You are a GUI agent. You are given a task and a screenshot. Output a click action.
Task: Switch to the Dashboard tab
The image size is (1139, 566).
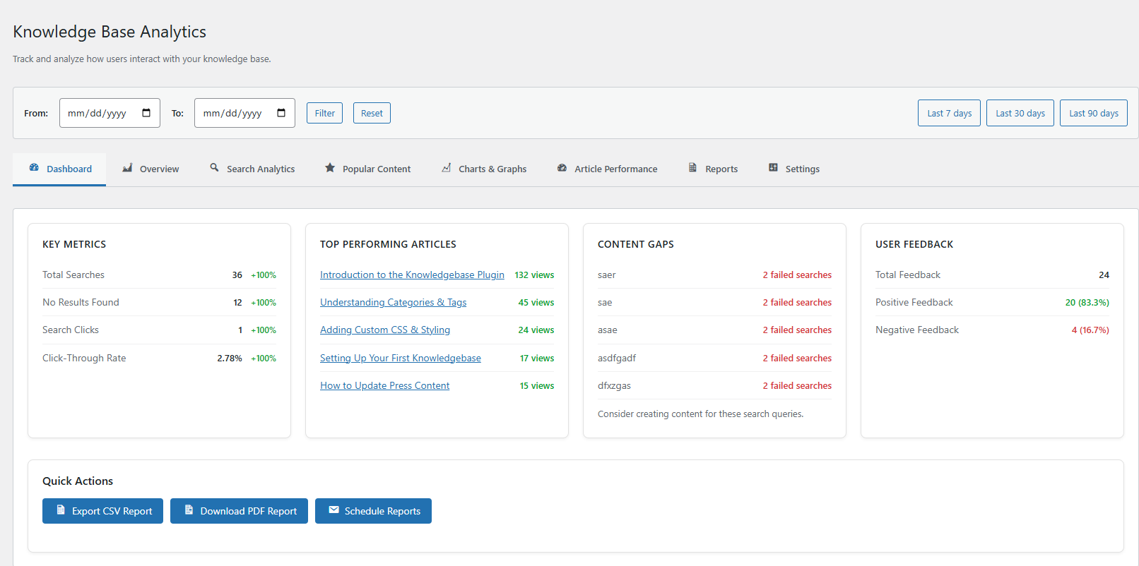point(59,169)
